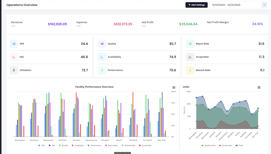Click the OPE metric chart icon
The image size is (271, 154).
[14, 44]
